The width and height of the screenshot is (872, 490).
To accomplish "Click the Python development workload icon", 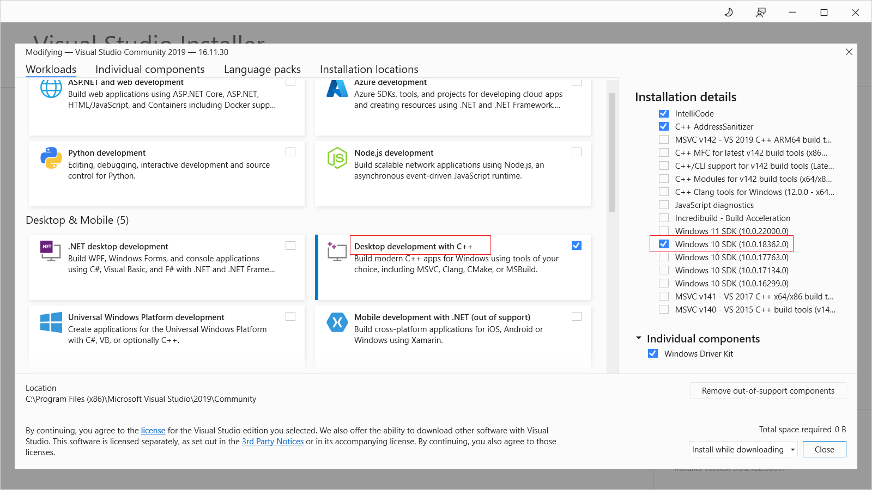I will click(51, 158).
